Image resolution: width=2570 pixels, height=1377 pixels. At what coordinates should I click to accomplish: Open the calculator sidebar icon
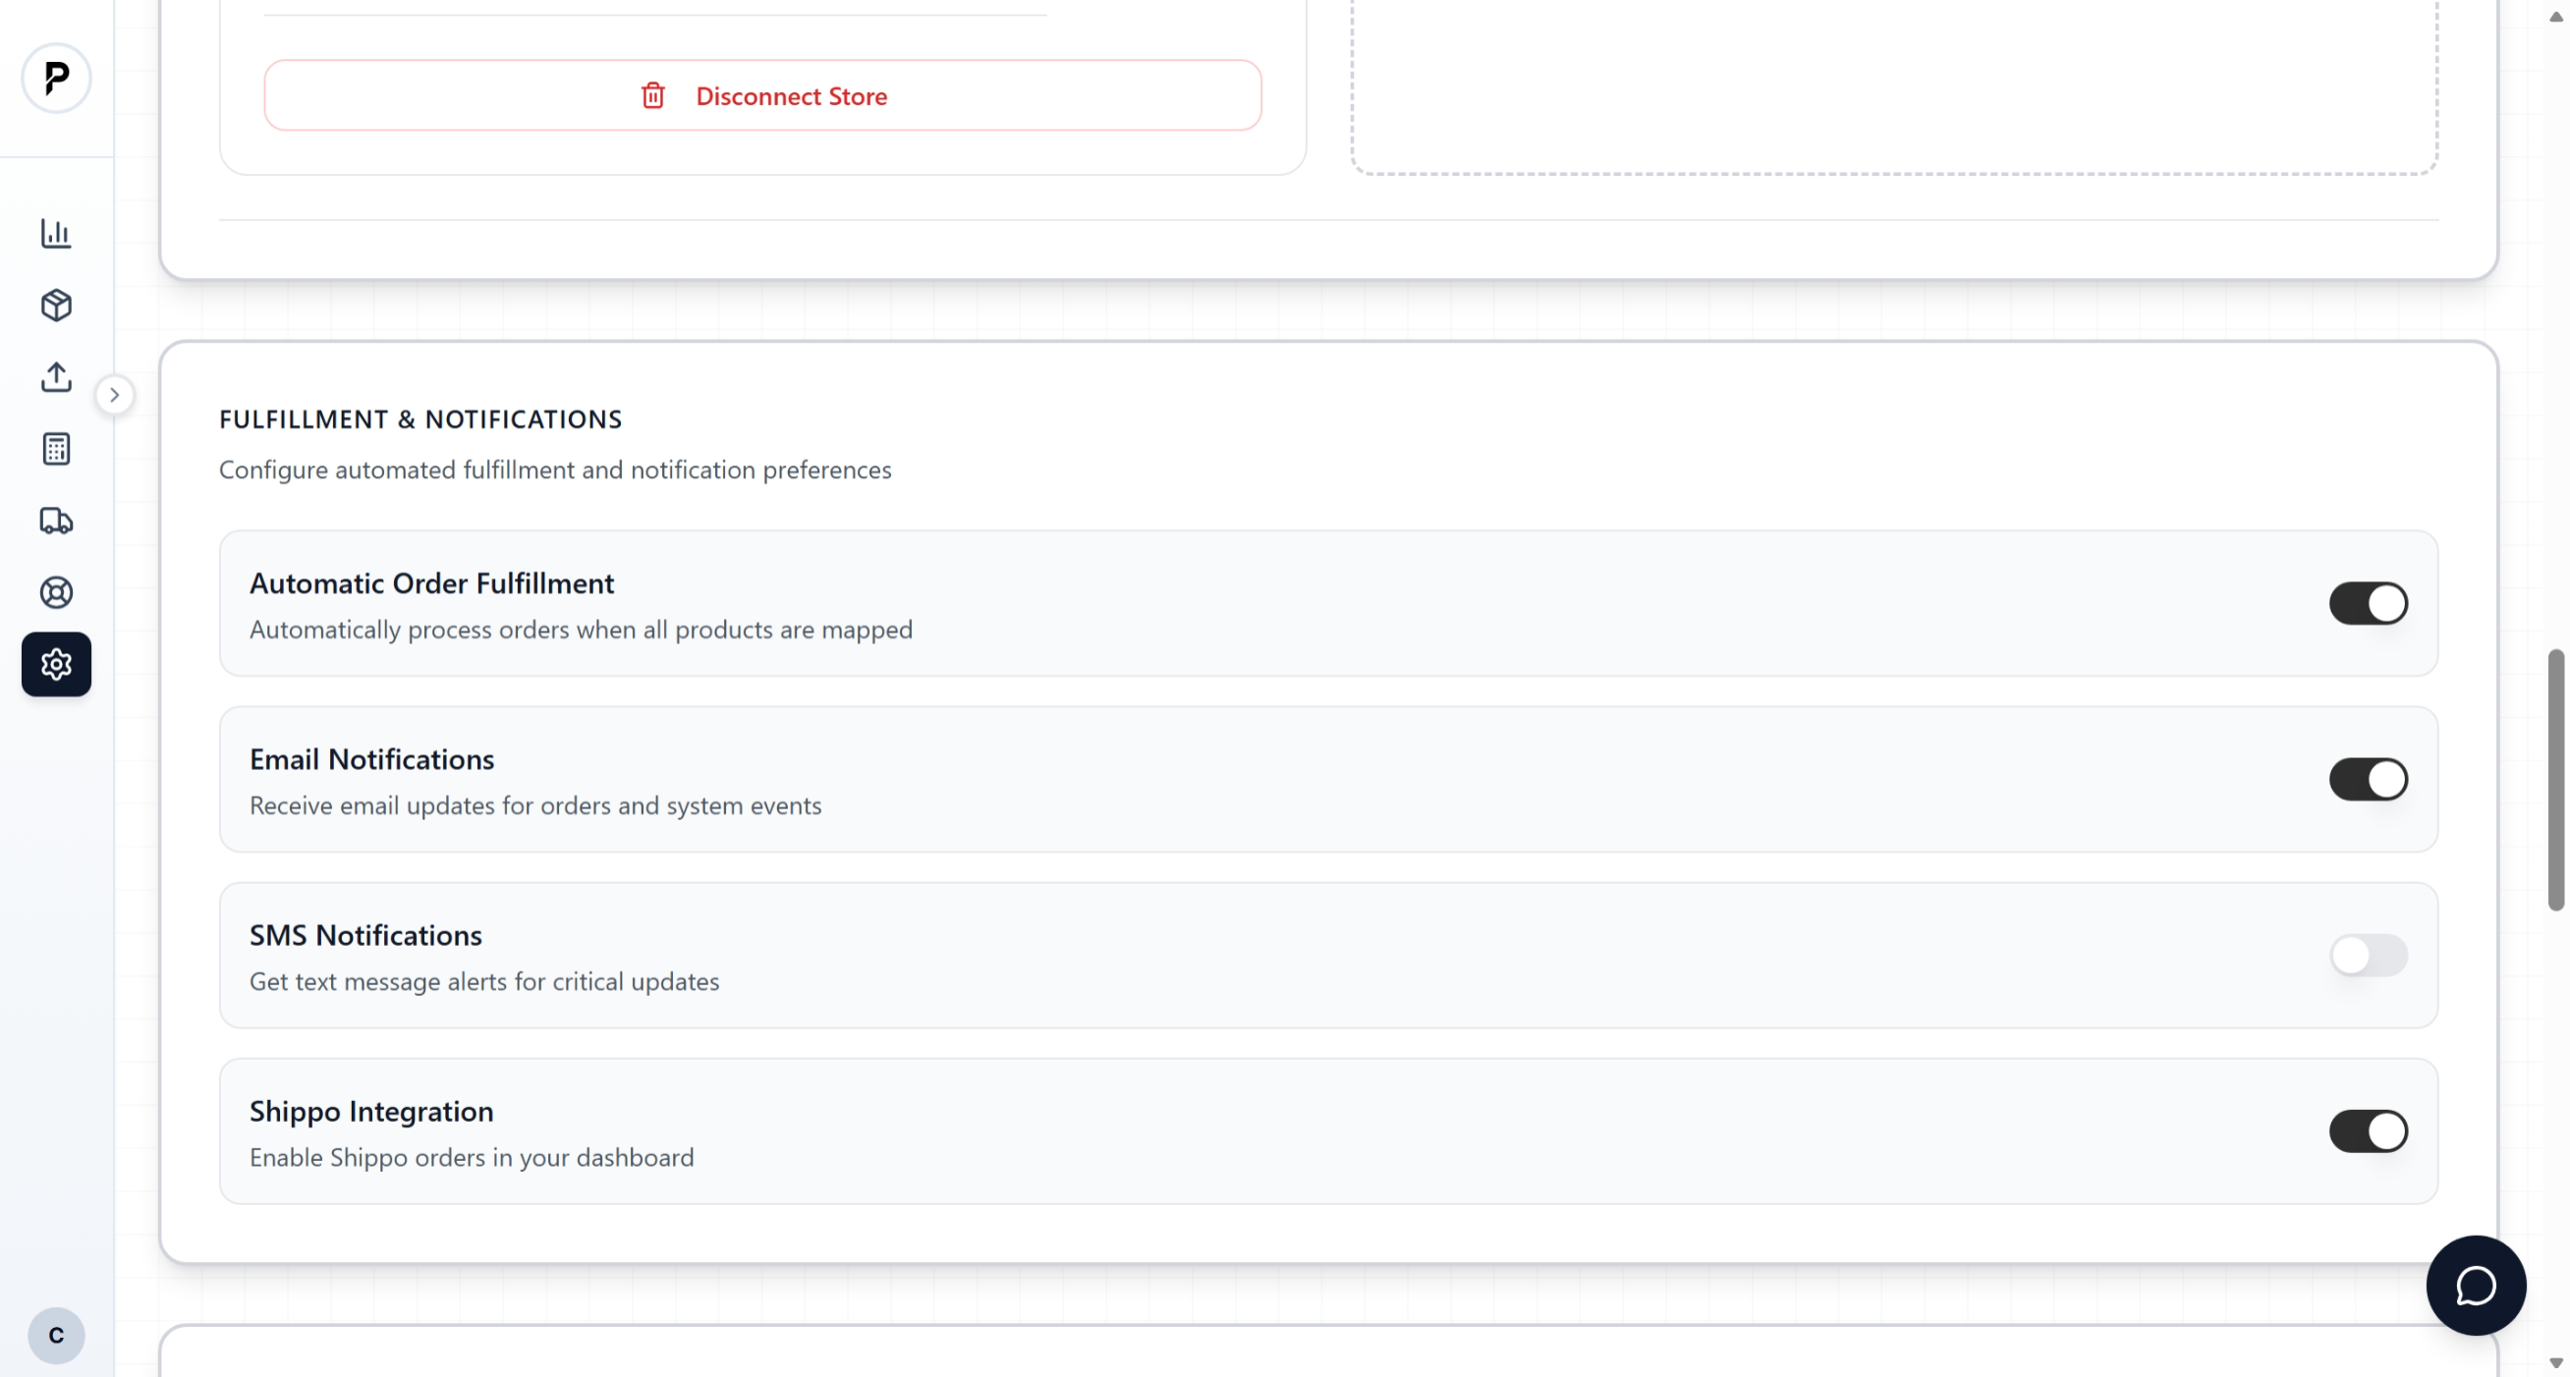tap(56, 449)
